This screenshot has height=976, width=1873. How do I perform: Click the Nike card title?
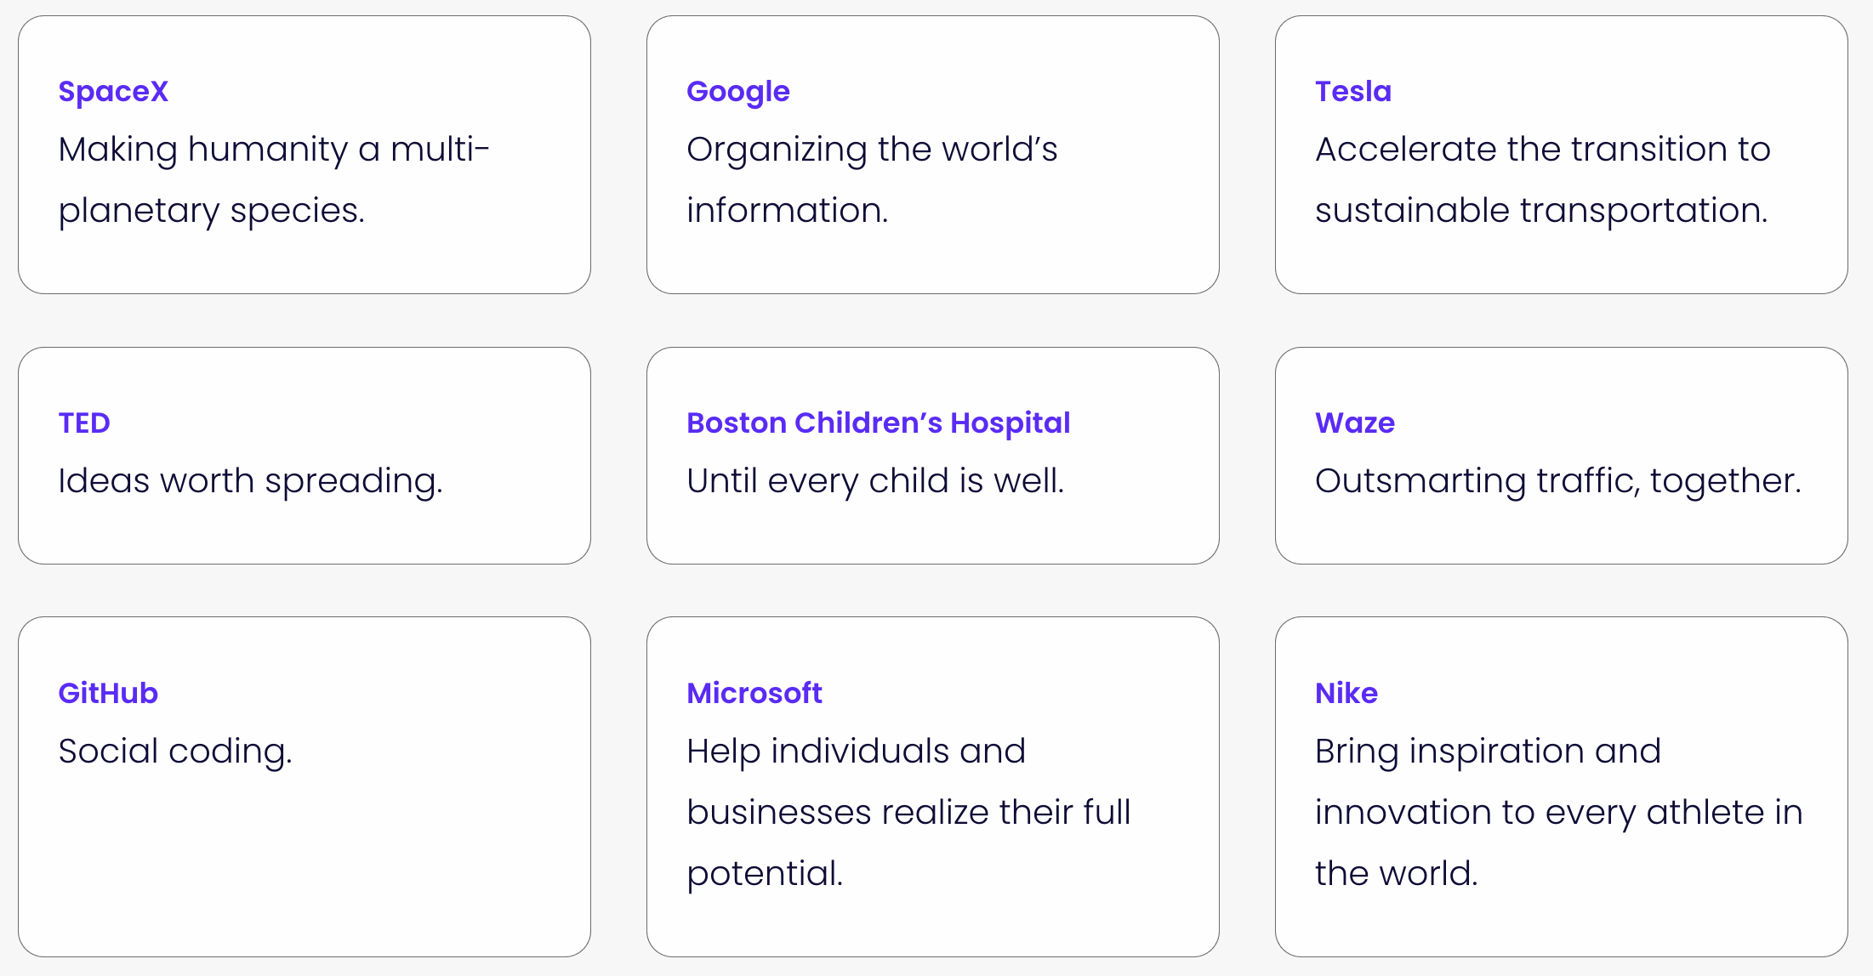click(x=1346, y=693)
